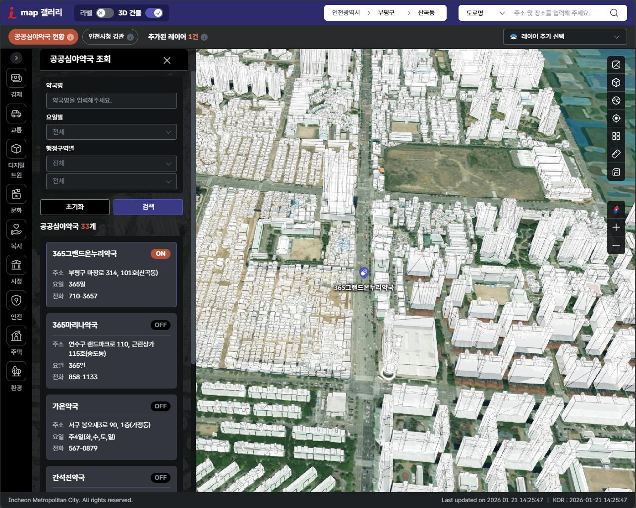Toggle OFF switch for 365마리나약국
The width and height of the screenshot is (636, 508).
click(161, 325)
